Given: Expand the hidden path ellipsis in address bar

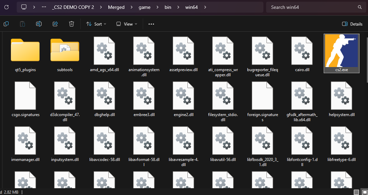Looking at the screenshot, I should (x=44, y=7).
